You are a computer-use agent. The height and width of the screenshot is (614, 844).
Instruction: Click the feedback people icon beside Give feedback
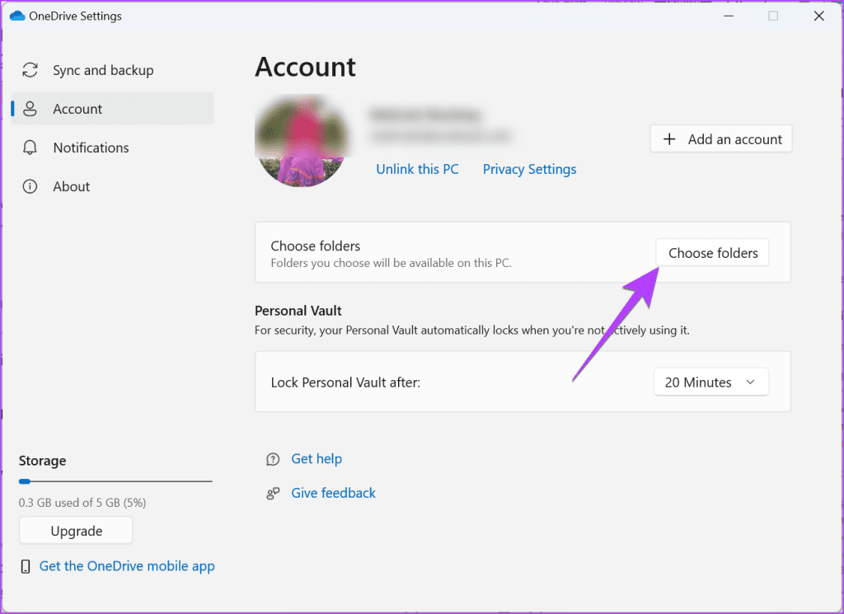pos(273,493)
